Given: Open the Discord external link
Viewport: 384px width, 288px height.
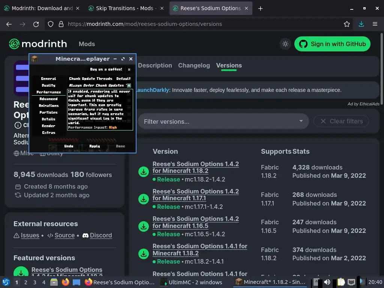Looking at the screenshot, I should tap(100, 235).
